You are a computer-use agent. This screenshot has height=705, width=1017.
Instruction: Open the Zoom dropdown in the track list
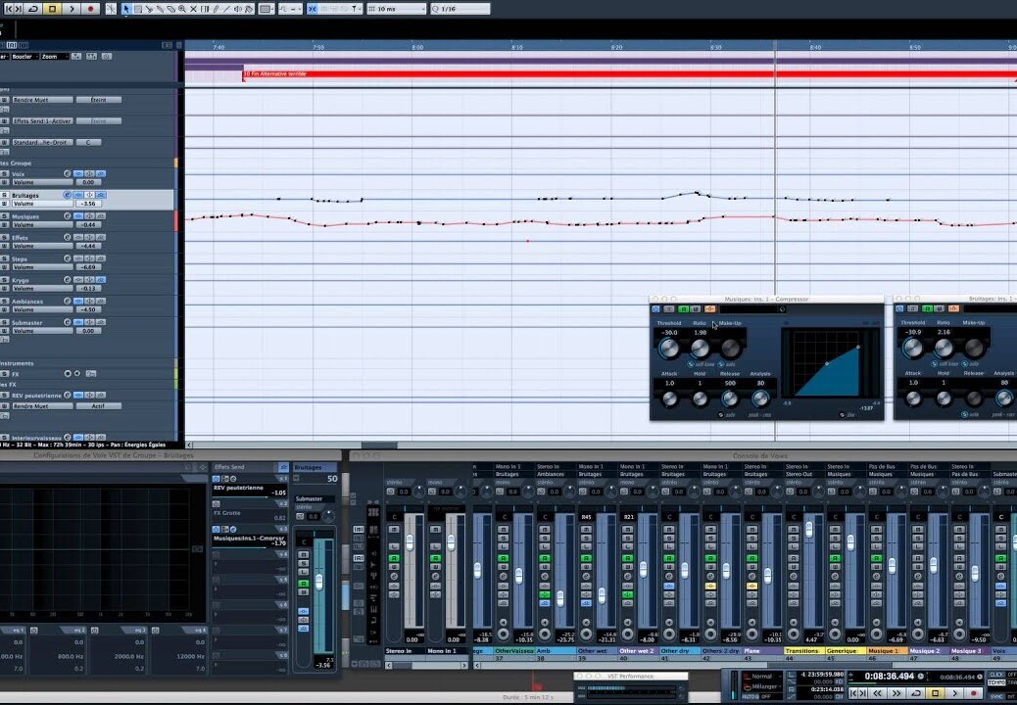coord(53,57)
